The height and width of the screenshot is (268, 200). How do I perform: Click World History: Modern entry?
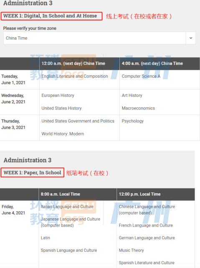pos(63,134)
